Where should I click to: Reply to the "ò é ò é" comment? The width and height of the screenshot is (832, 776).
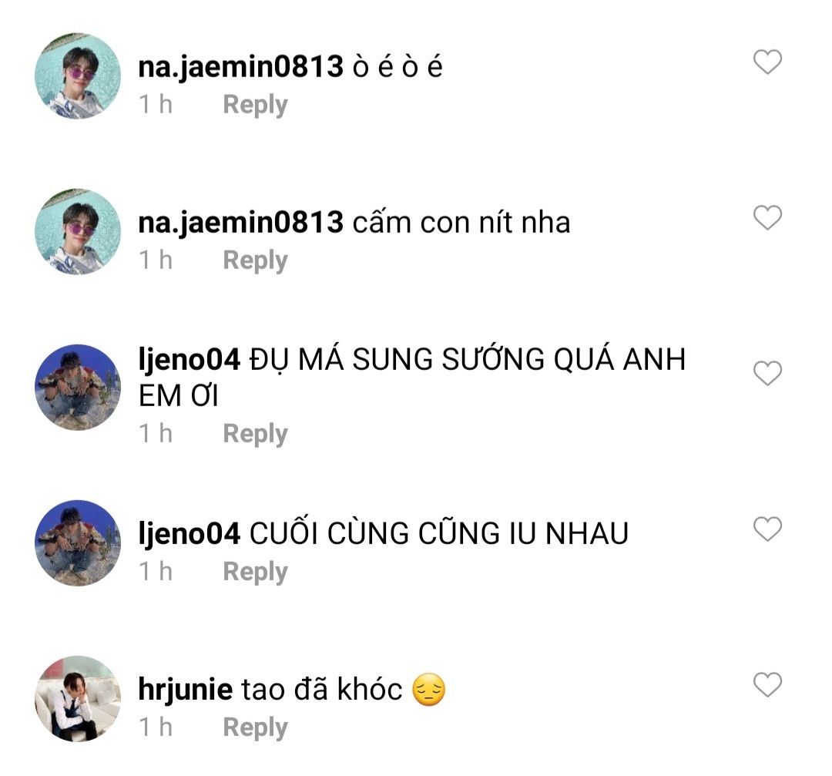coord(255,105)
